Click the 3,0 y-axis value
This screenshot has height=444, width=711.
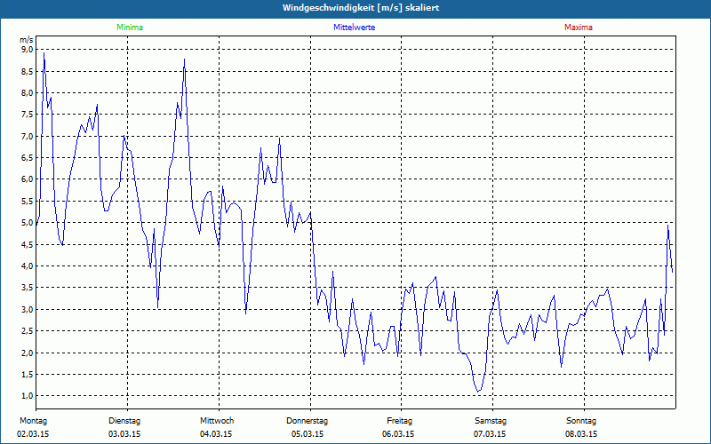[28, 309]
